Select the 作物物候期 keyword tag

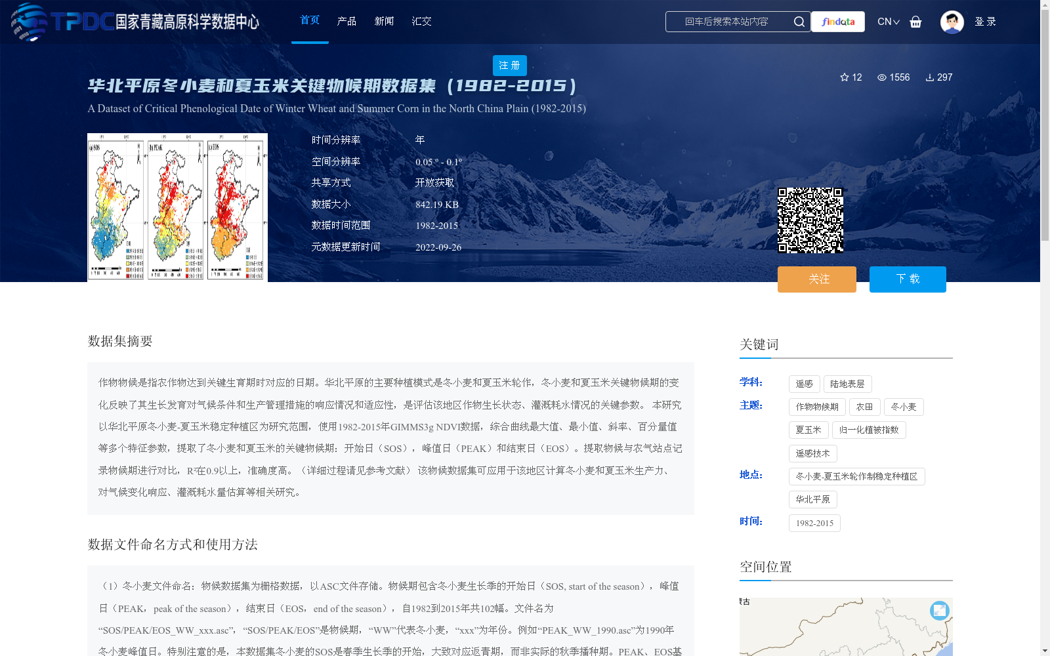(x=817, y=407)
